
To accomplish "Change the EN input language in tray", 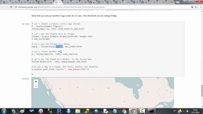I will (x=174, y=111).
